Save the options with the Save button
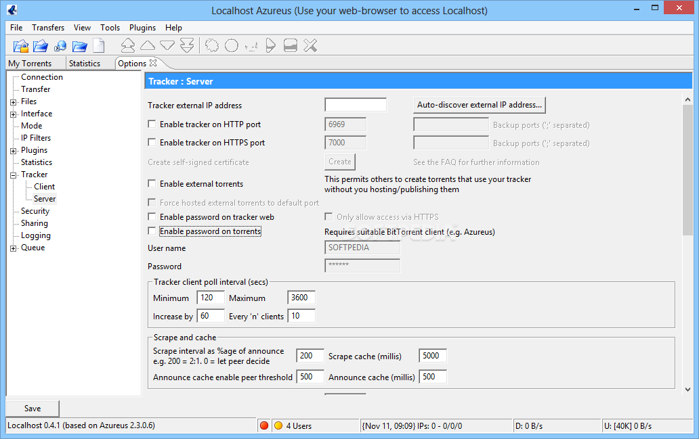 pos(33,409)
